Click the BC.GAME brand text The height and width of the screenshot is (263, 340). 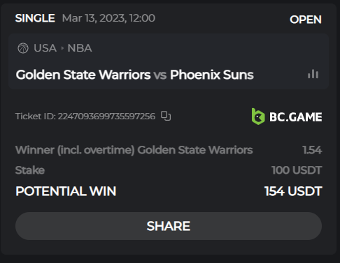tap(296, 117)
